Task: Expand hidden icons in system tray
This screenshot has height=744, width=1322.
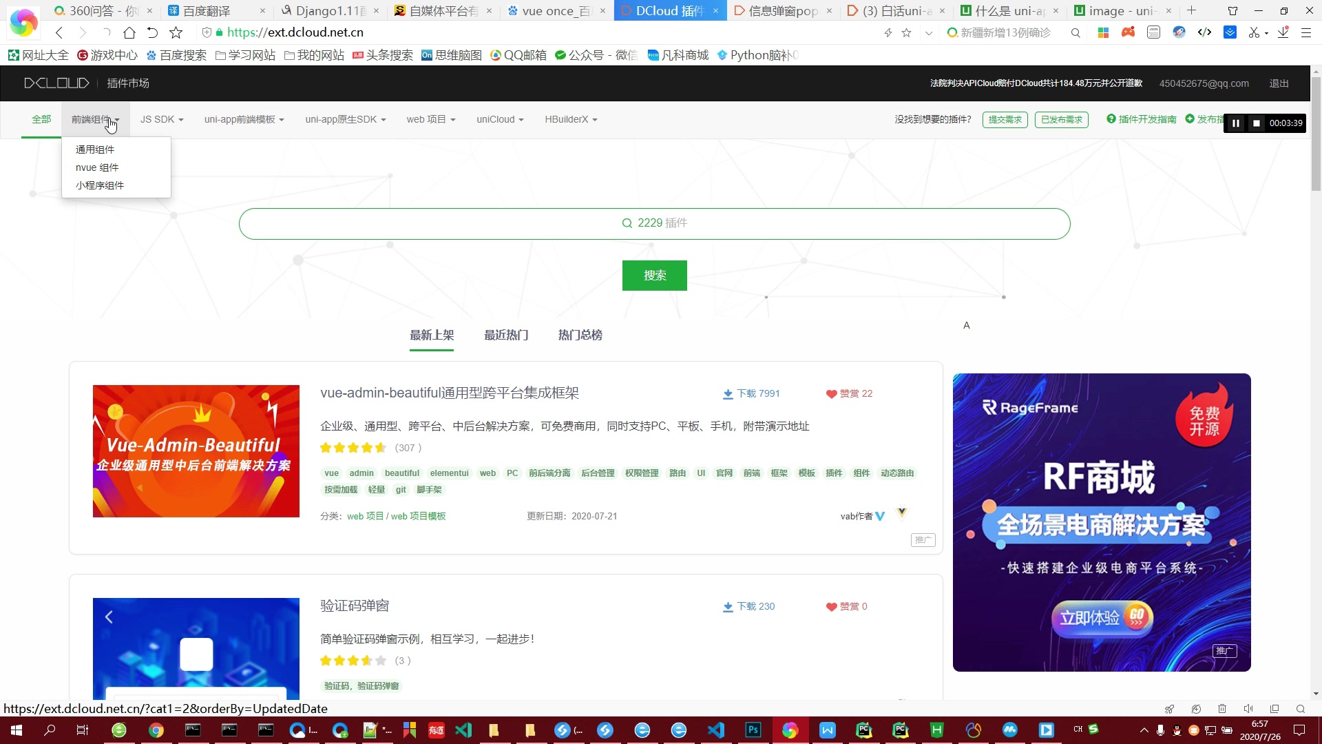Action: (x=1144, y=730)
